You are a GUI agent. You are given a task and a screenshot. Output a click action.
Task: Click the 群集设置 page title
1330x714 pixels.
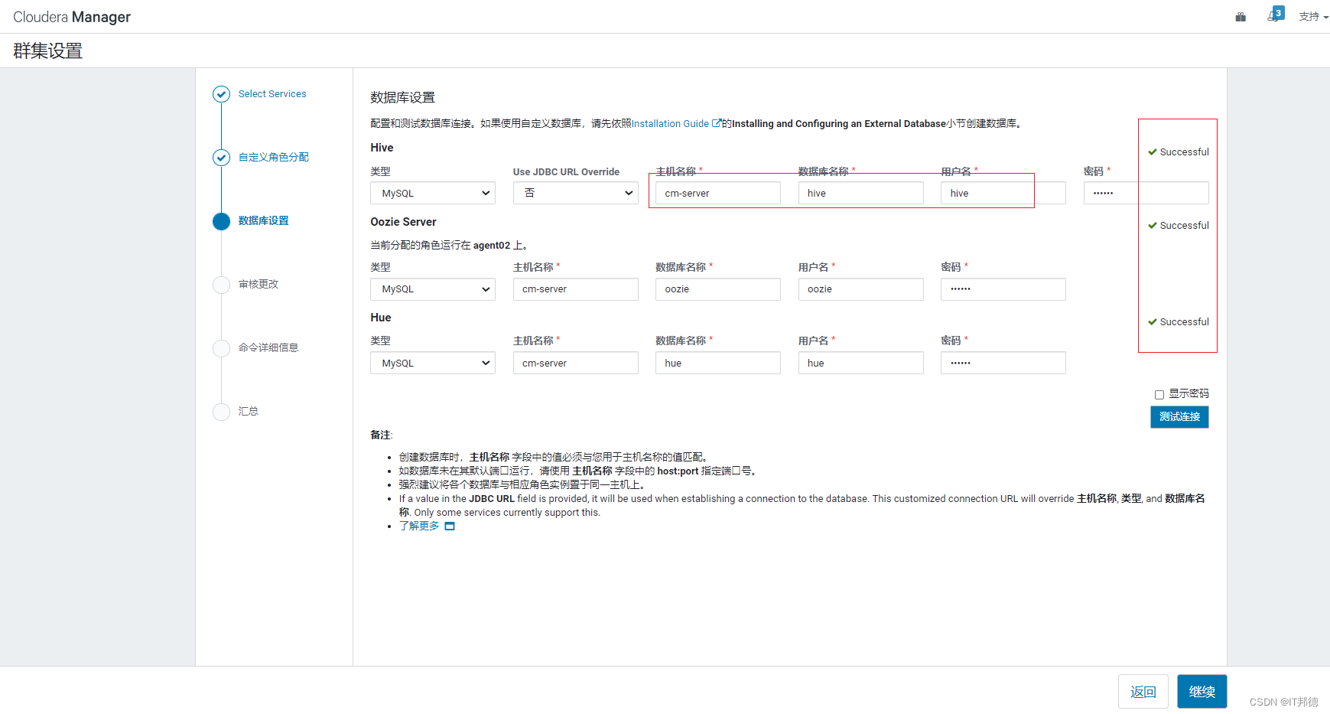(x=48, y=51)
